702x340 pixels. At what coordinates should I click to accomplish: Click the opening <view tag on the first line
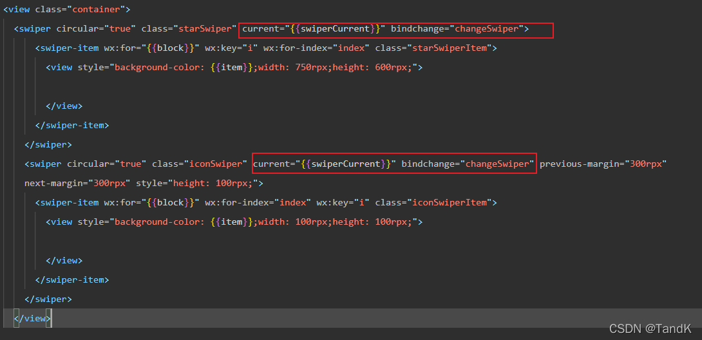(x=17, y=9)
